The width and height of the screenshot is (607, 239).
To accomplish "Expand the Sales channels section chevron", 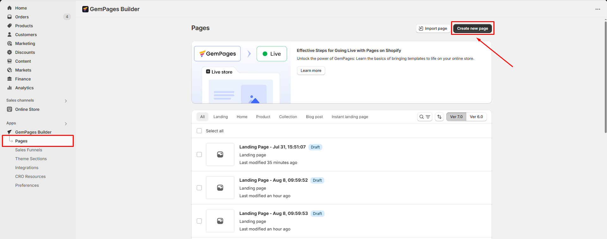I will 66,101.
